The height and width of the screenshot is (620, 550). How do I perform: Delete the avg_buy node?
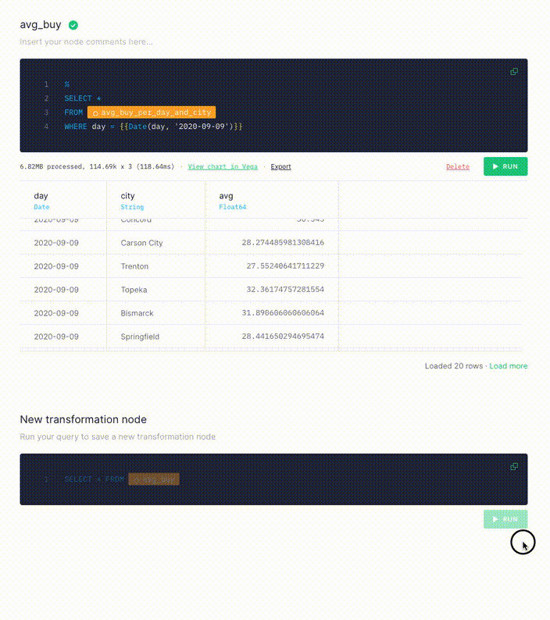click(x=458, y=167)
